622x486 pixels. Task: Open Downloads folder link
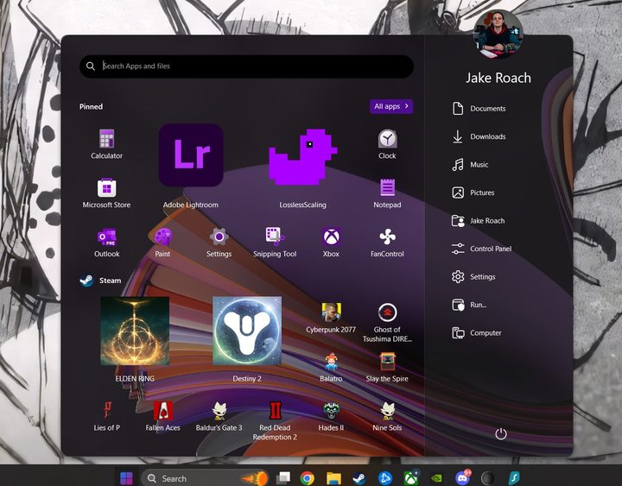(x=479, y=136)
